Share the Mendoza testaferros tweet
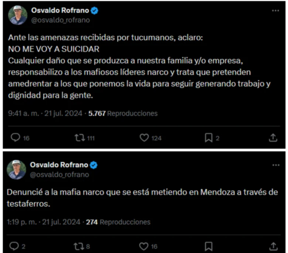The image size is (288, 253). 273,246
